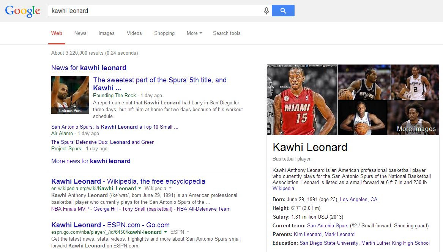Click the 'Salary: 1.81 million USD (2013)' line

coord(307,217)
